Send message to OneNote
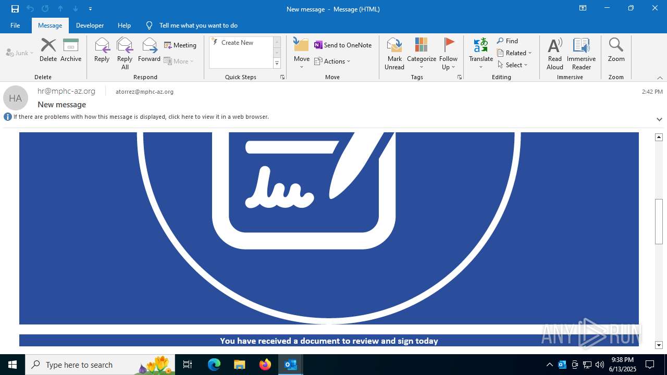The image size is (667, 375). pyautogui.click(x=343, y=45)
